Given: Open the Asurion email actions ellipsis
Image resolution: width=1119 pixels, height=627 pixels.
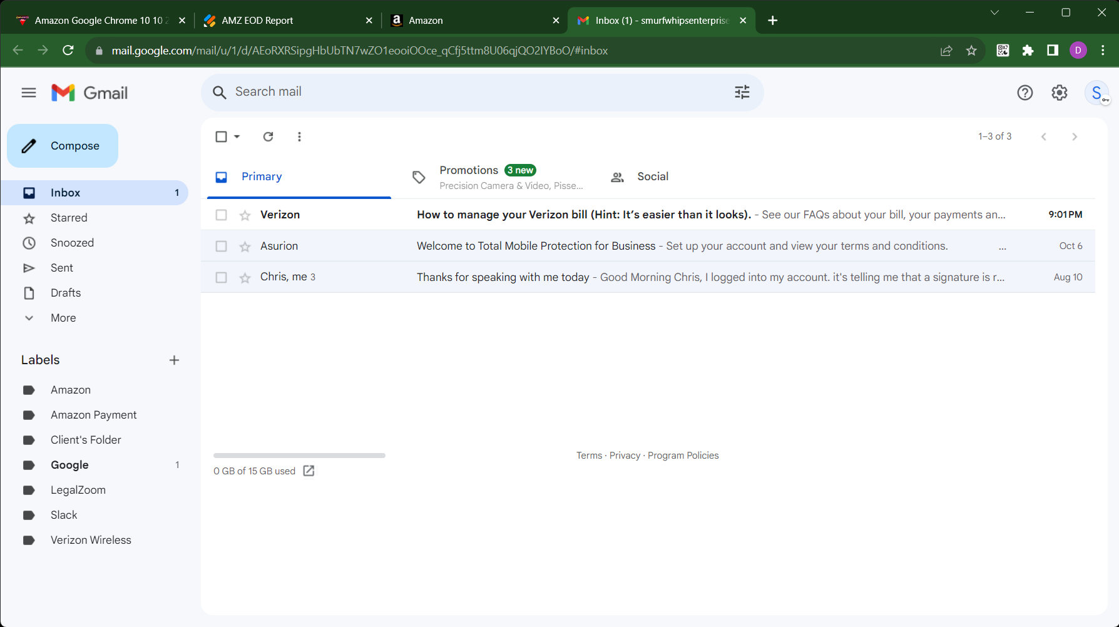Looking at the screenshot, I should 1003,247.
